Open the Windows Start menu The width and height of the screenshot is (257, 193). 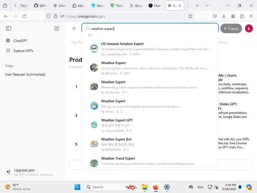(77, 187)
